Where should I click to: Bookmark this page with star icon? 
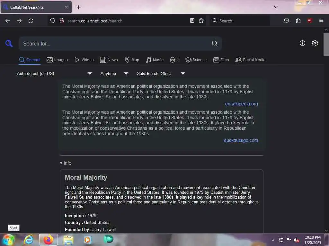(x=201, y=20)
